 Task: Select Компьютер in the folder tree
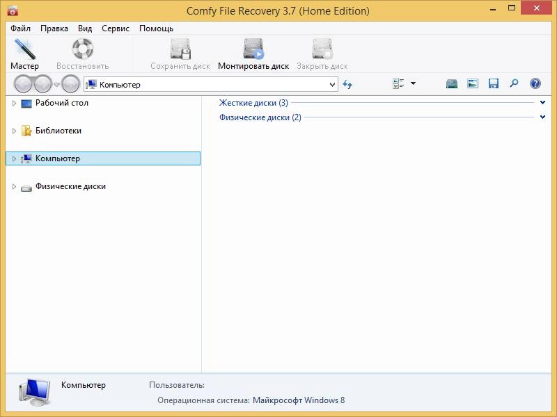pos(103,158)
